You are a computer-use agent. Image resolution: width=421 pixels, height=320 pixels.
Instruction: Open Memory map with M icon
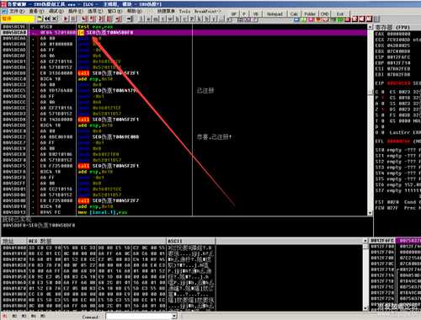155,19
